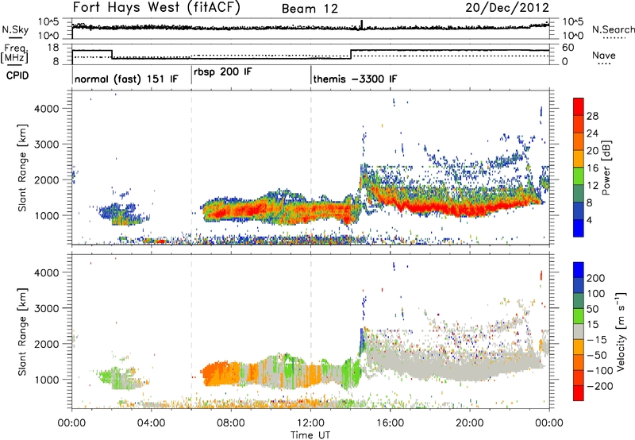635x440 pixels.
Task: Select the 'N.Search' legend label
Action: pyautogui.click(x=613, y=29)
